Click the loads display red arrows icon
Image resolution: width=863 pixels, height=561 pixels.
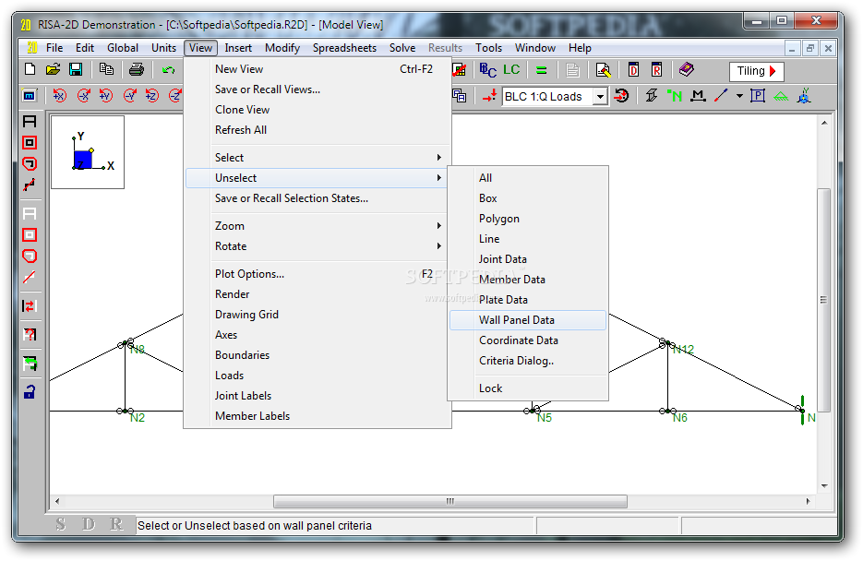[489, 96]
